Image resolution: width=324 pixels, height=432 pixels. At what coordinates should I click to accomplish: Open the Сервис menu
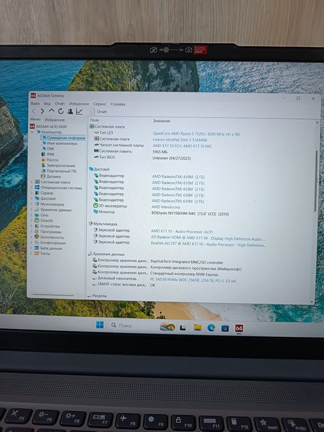tap(99, 104)
